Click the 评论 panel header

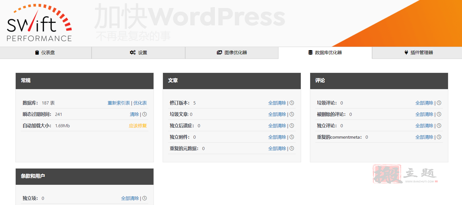[x=379, y=81]
